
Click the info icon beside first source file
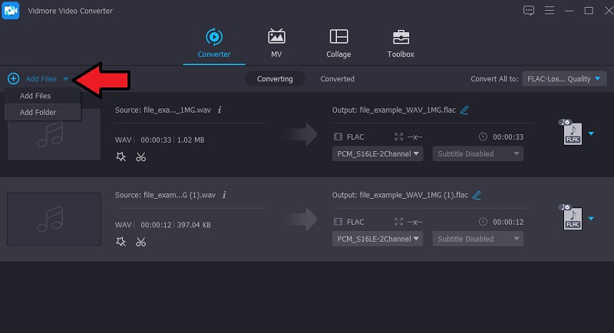[x=220, y=110]
